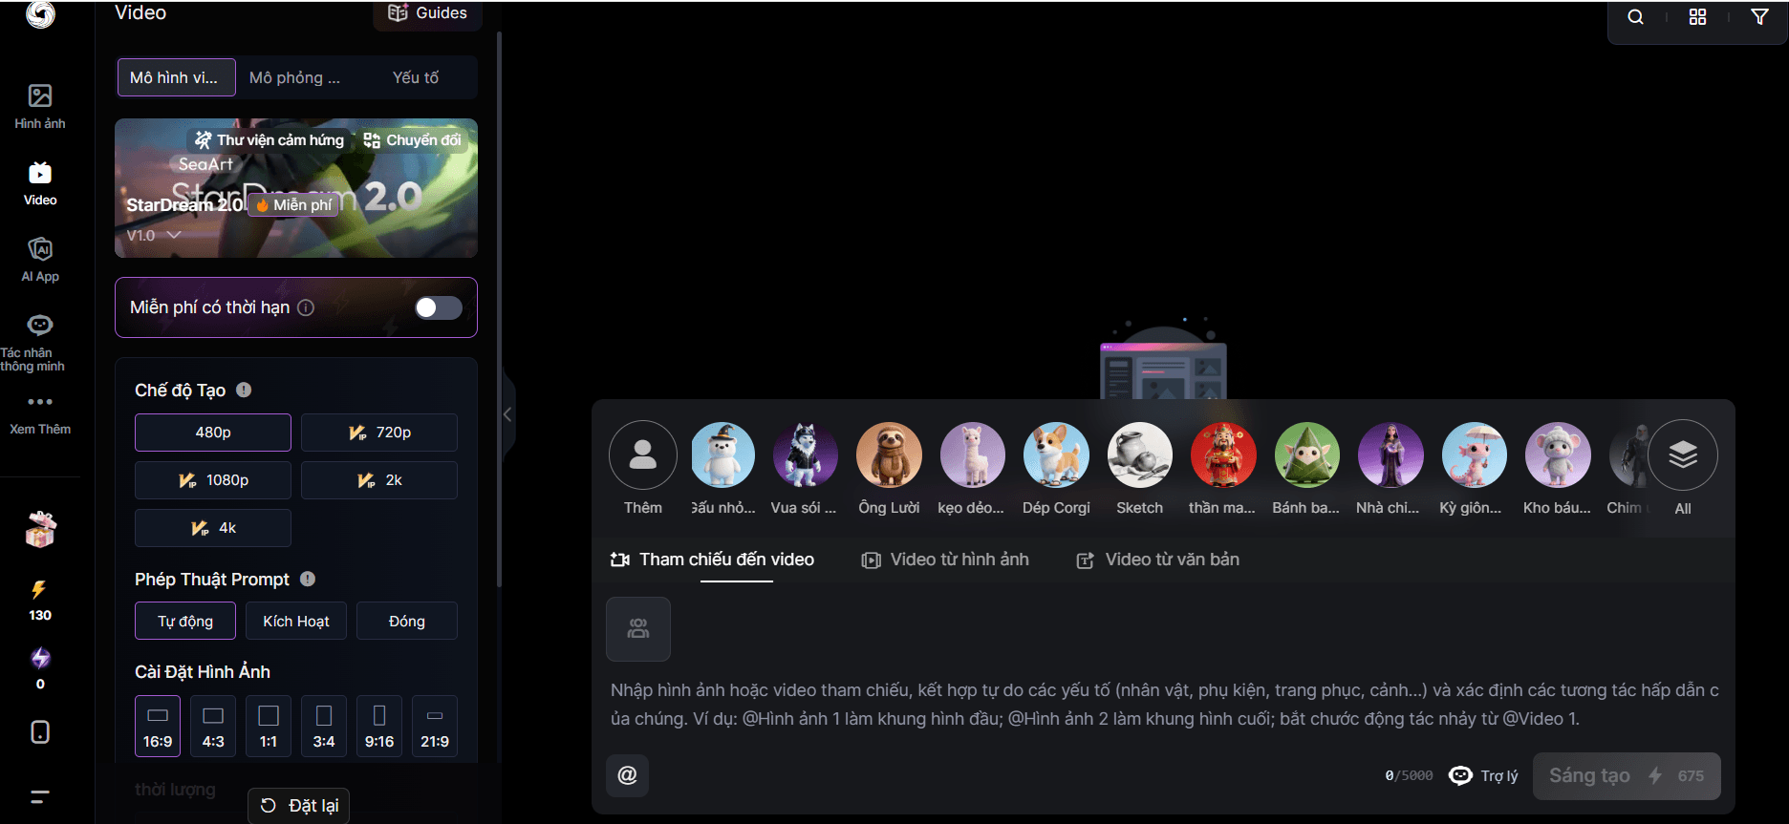
Task: Click the Thêm add character avatar
Action: click(643, 454)
